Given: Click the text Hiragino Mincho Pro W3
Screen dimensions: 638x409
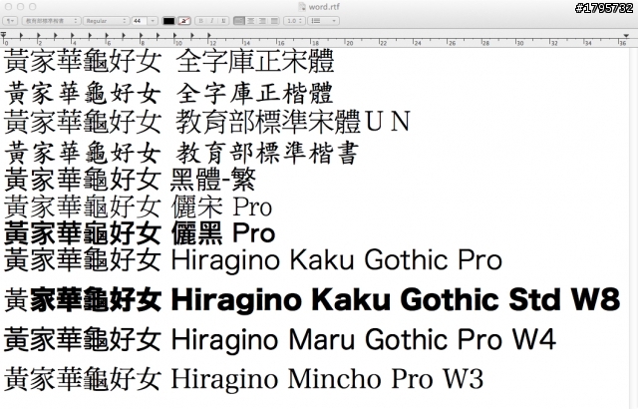Looking at the screenshot, I should pos(327,379).
